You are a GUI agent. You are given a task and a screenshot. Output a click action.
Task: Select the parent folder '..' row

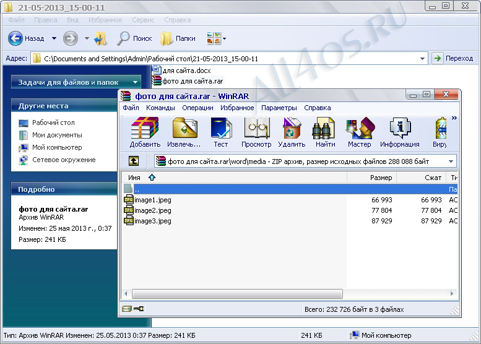pos(290,189)
